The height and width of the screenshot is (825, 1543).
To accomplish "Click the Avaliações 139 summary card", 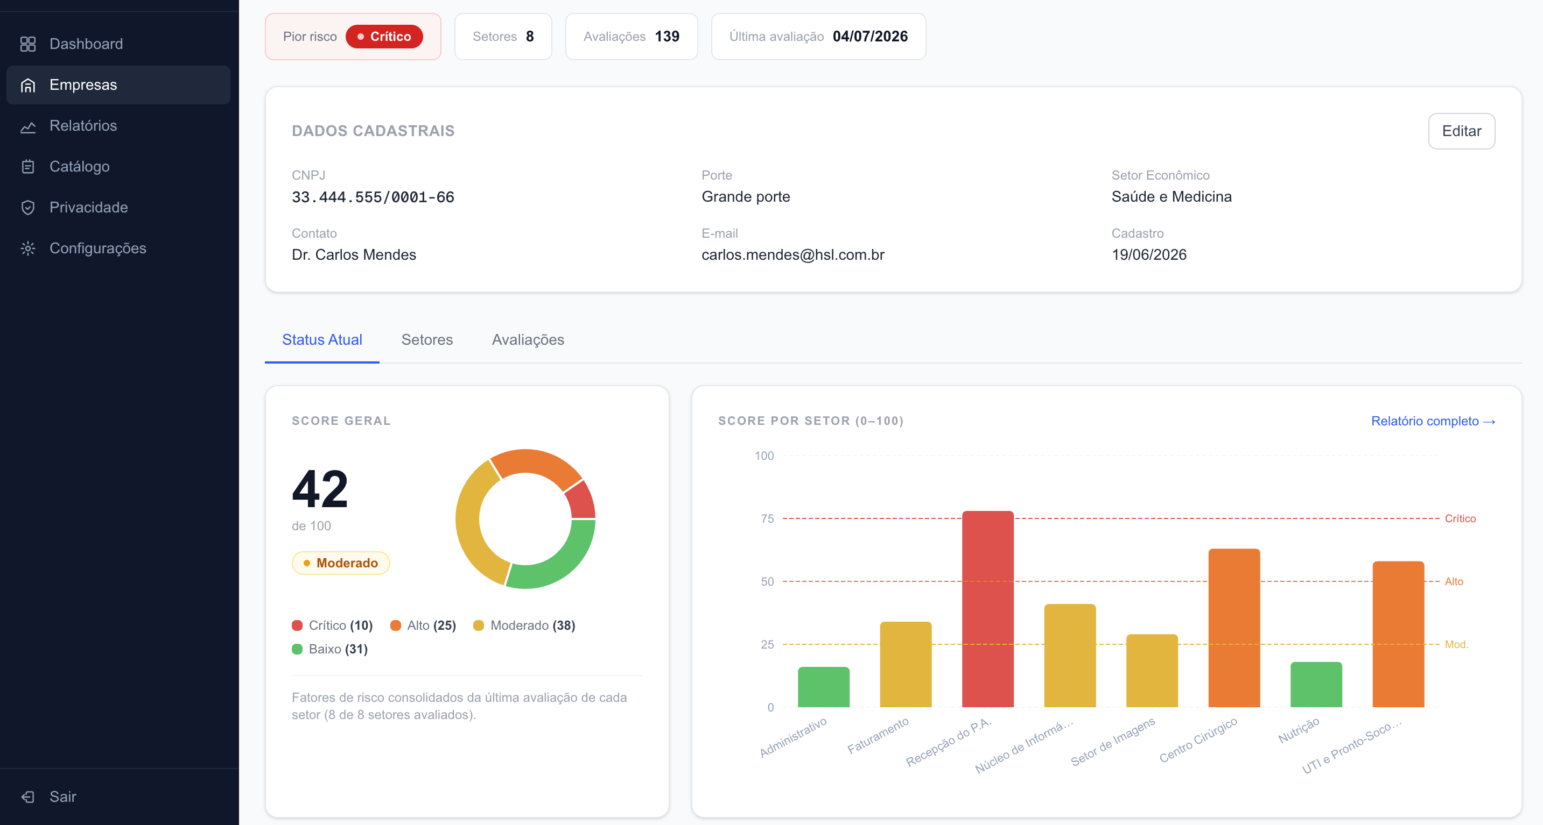I will [631, 37].
